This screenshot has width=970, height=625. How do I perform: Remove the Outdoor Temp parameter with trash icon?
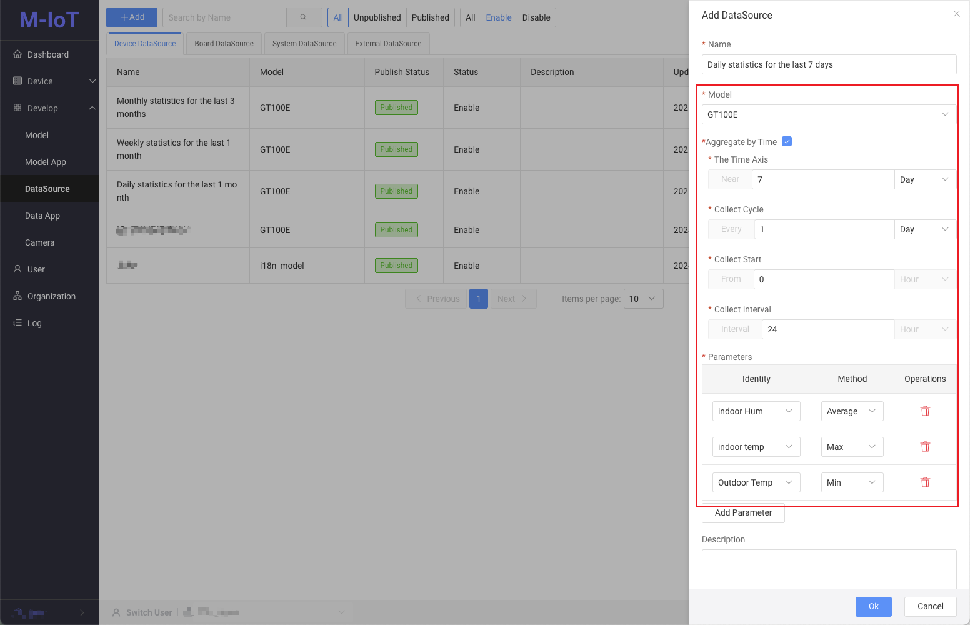tap(925, 482)
